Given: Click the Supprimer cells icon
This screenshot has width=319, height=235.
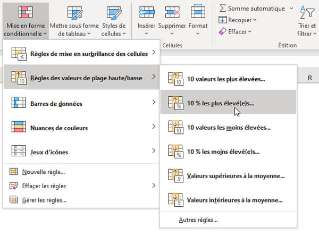Looking at the screenshot, I should pyautogui.click(x=172, y=12).
